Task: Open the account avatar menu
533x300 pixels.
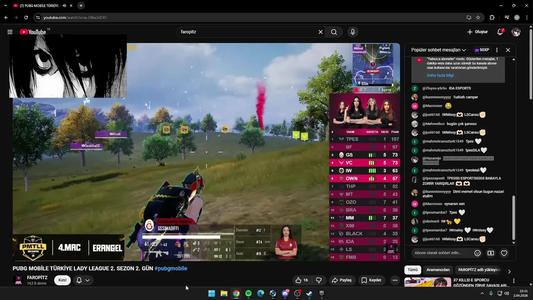Action: click(516, 32)
